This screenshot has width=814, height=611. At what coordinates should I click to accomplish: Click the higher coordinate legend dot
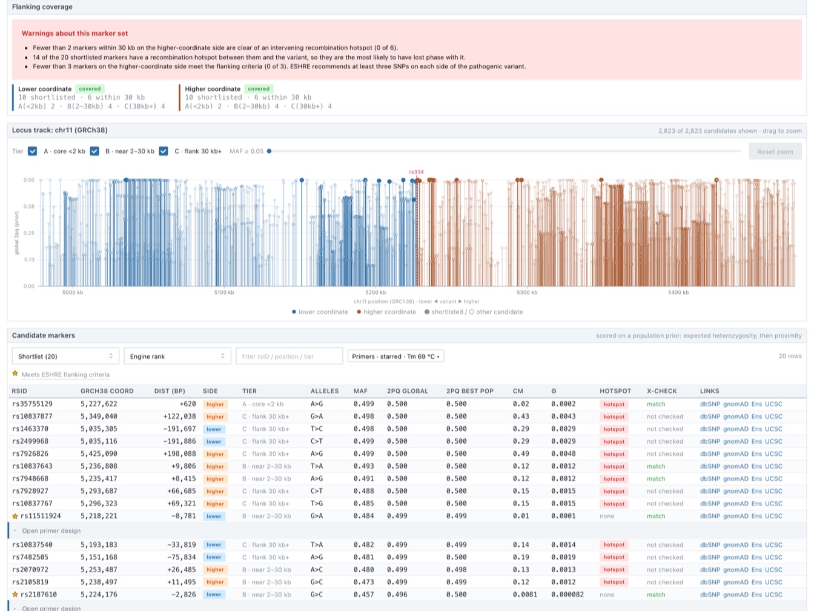click(359, 312)
